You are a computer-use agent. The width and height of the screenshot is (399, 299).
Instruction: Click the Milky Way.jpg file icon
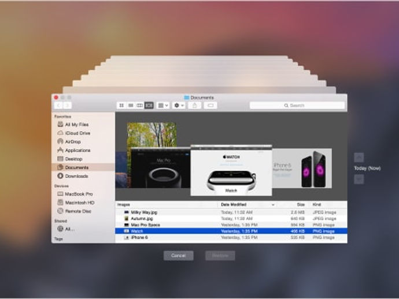point(127,212)
